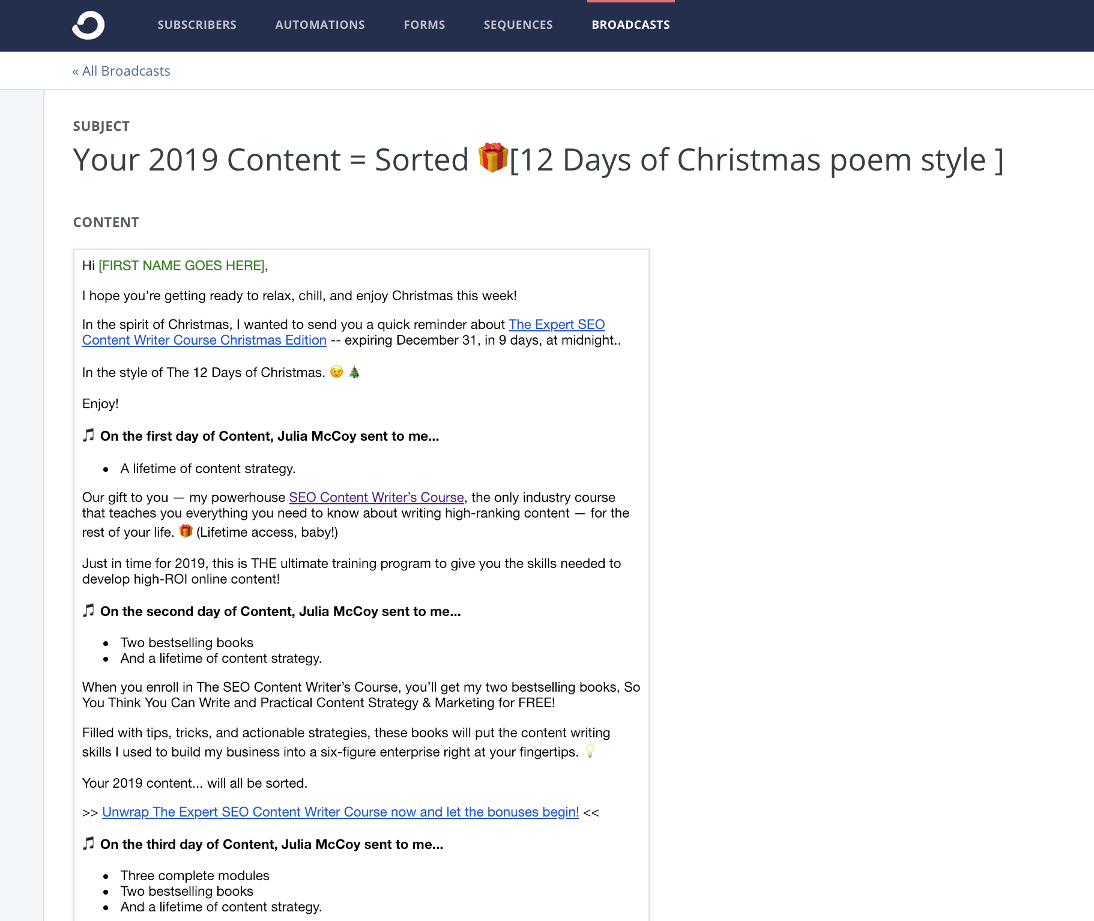The image size is (1094, 921).
Task: Click the FIRST NAME GOES HERE placeholder
Action: [181, 265]
